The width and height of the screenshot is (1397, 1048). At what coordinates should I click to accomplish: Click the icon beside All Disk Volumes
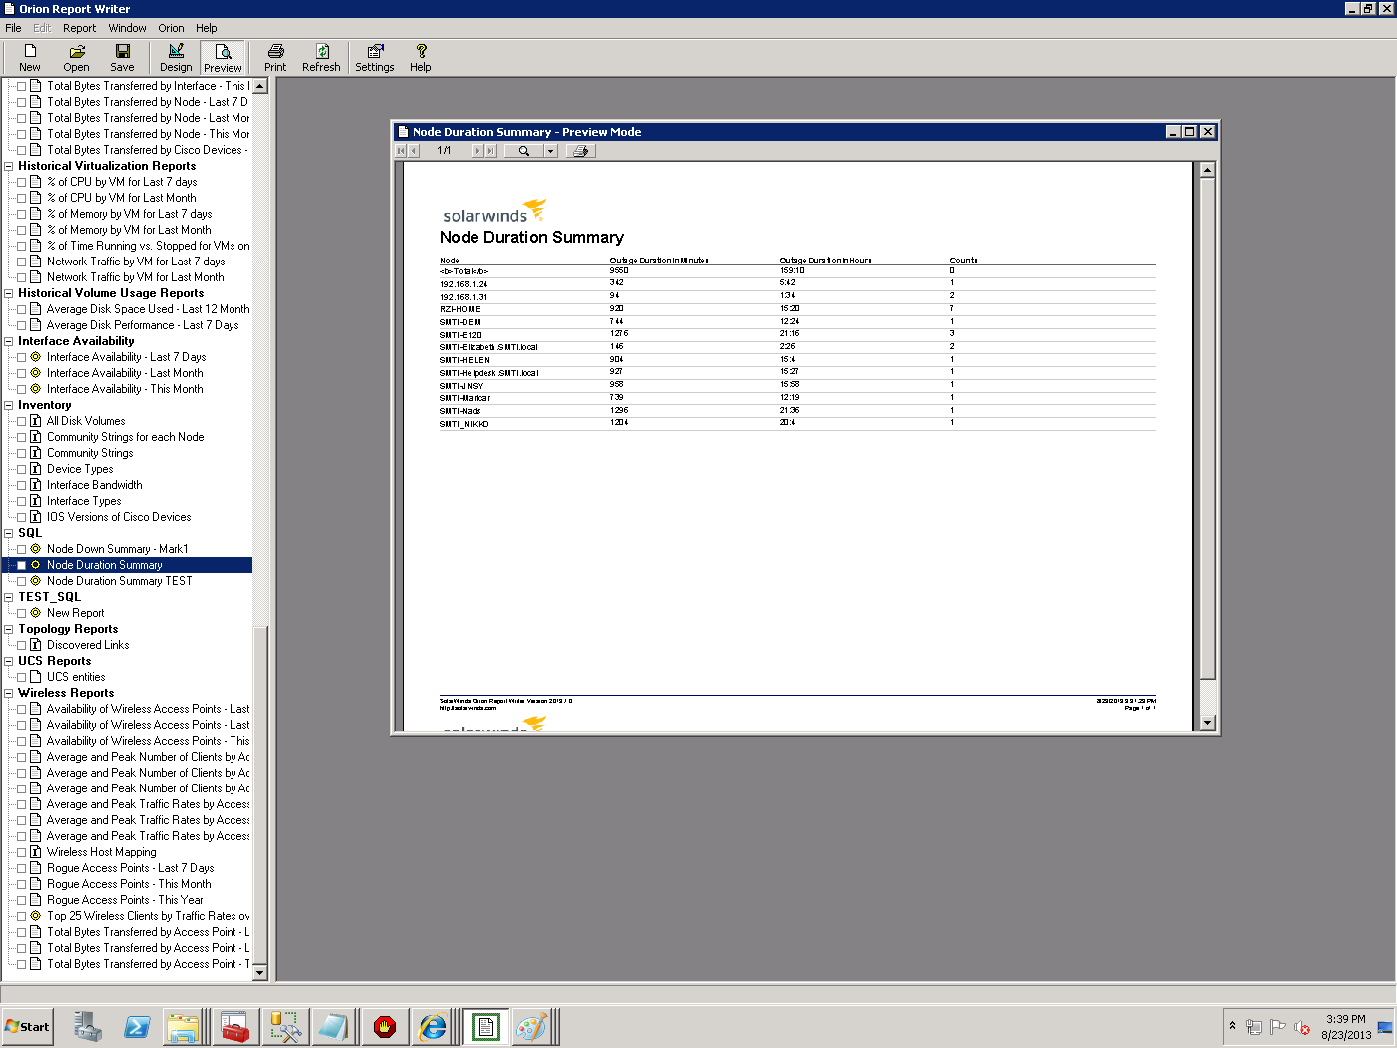pos(35,421)
